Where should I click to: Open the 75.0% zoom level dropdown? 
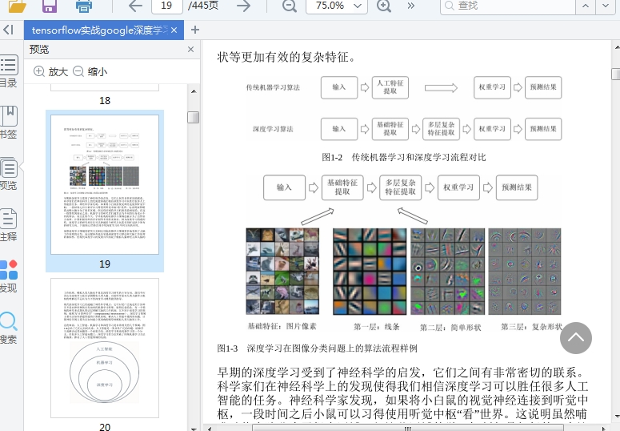(336, 6)
